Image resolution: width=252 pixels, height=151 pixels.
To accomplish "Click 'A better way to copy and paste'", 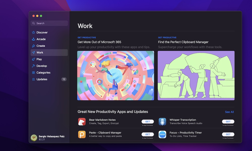I will [105, 136].
